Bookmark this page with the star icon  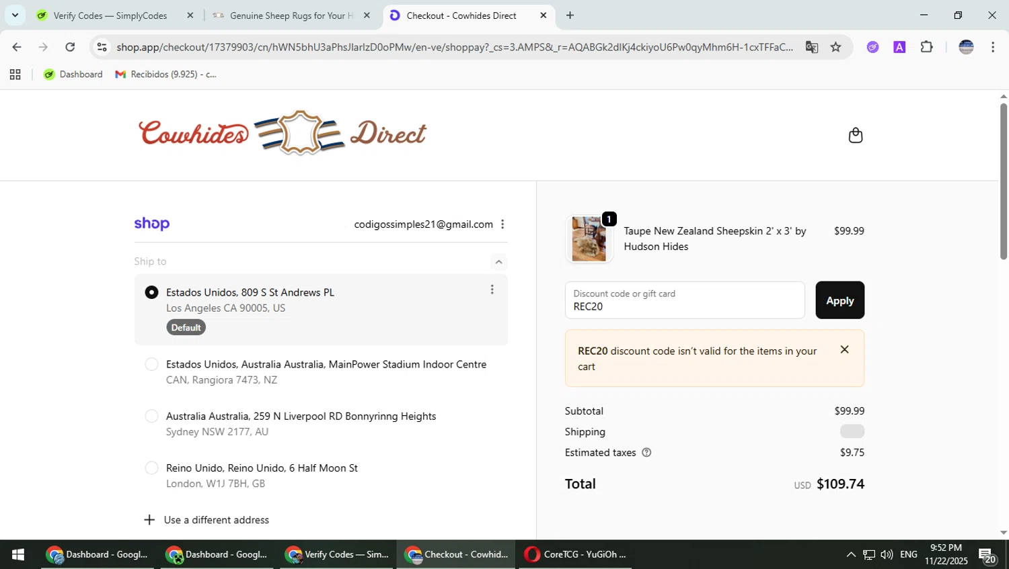pyautogui.click(x=835, y=47)
